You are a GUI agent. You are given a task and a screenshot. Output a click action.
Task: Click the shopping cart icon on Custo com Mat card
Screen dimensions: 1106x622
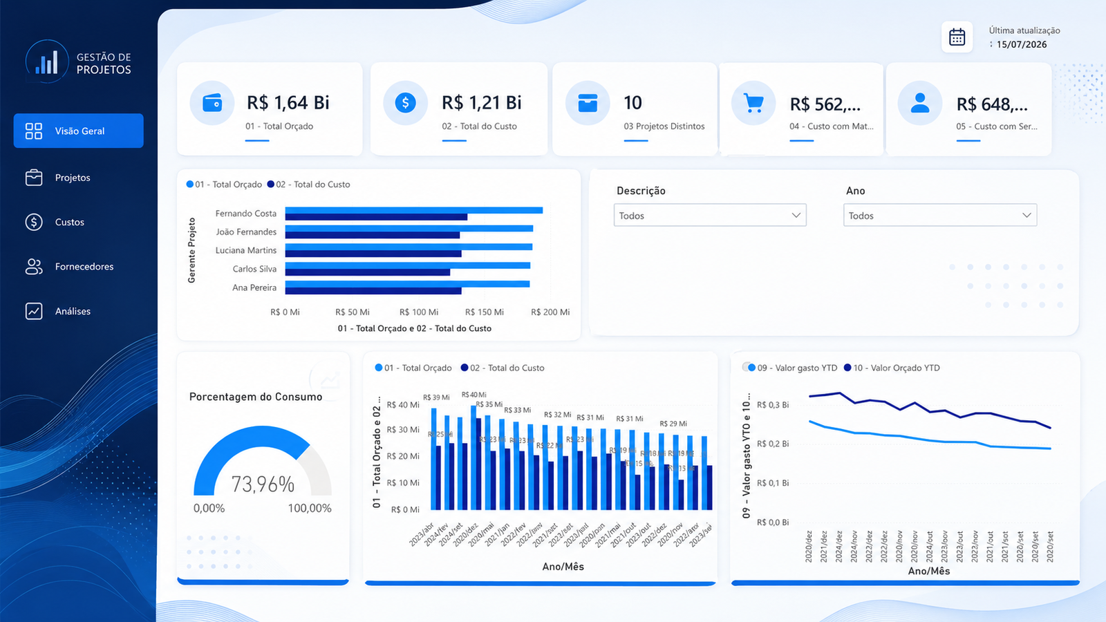[753, 103]
